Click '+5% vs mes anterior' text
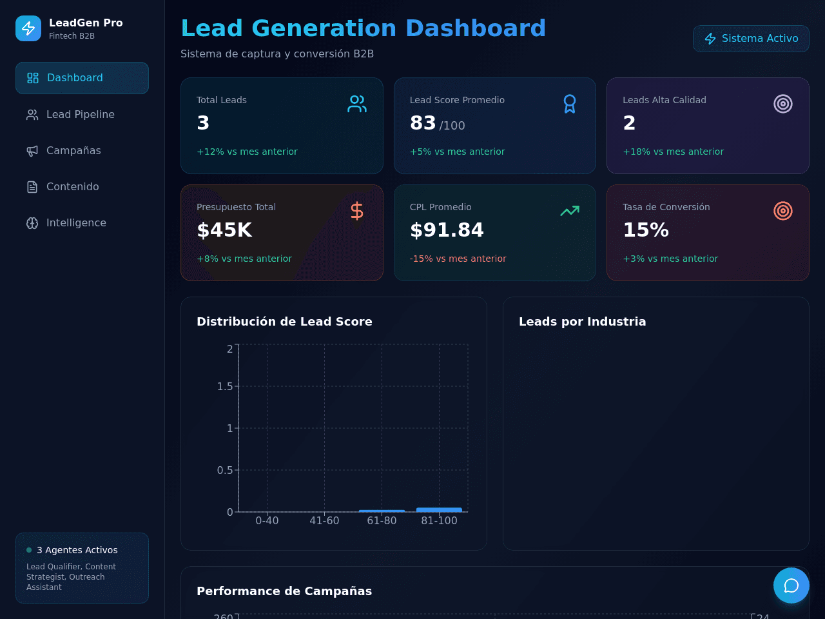This screenshot has width=825, height=619. coord(457,152)
